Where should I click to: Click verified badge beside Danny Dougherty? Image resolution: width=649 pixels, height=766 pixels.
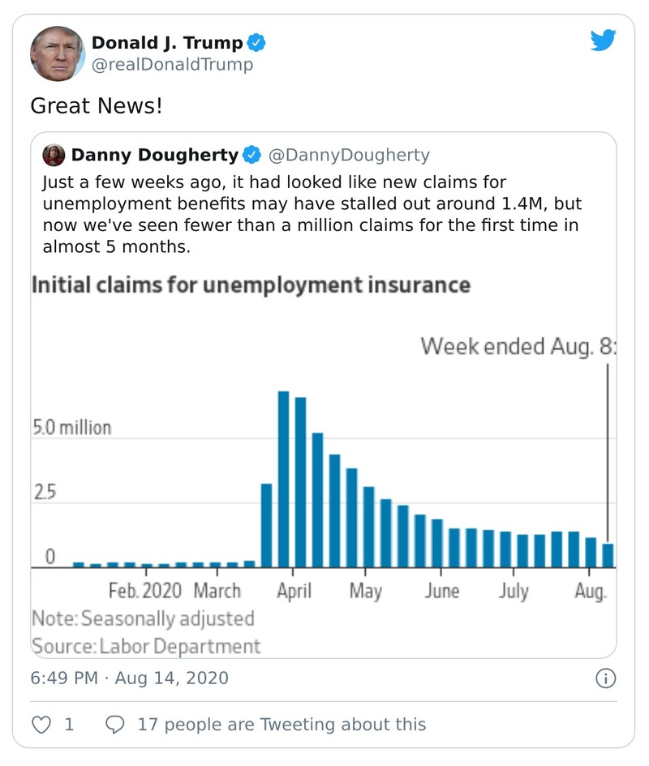click(x=252, y=155)
